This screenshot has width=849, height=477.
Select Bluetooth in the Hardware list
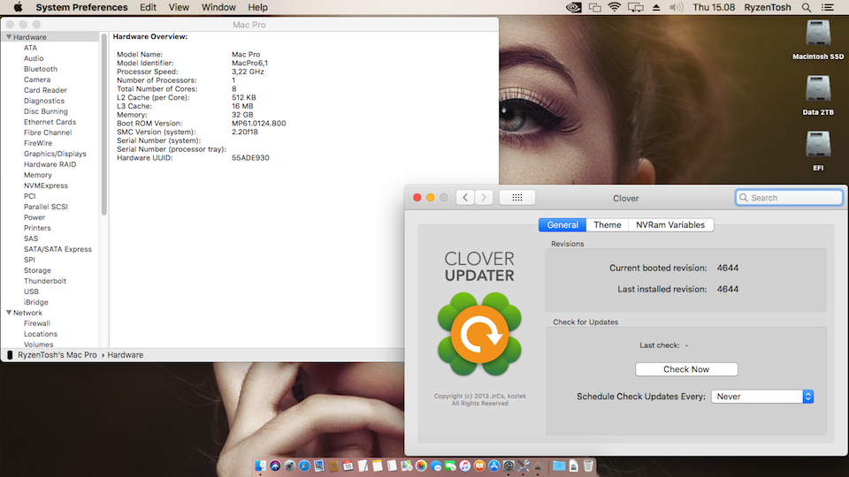pos(41,69)
